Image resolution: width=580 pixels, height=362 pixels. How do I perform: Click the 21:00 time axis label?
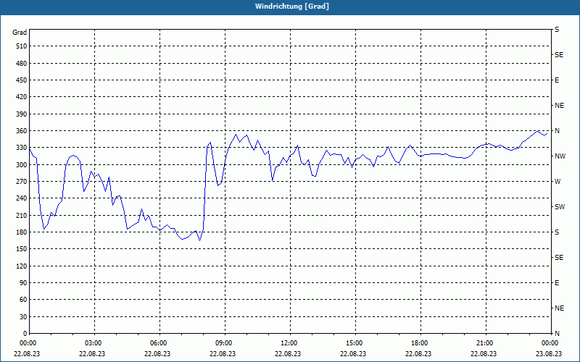tap(484, 343)
